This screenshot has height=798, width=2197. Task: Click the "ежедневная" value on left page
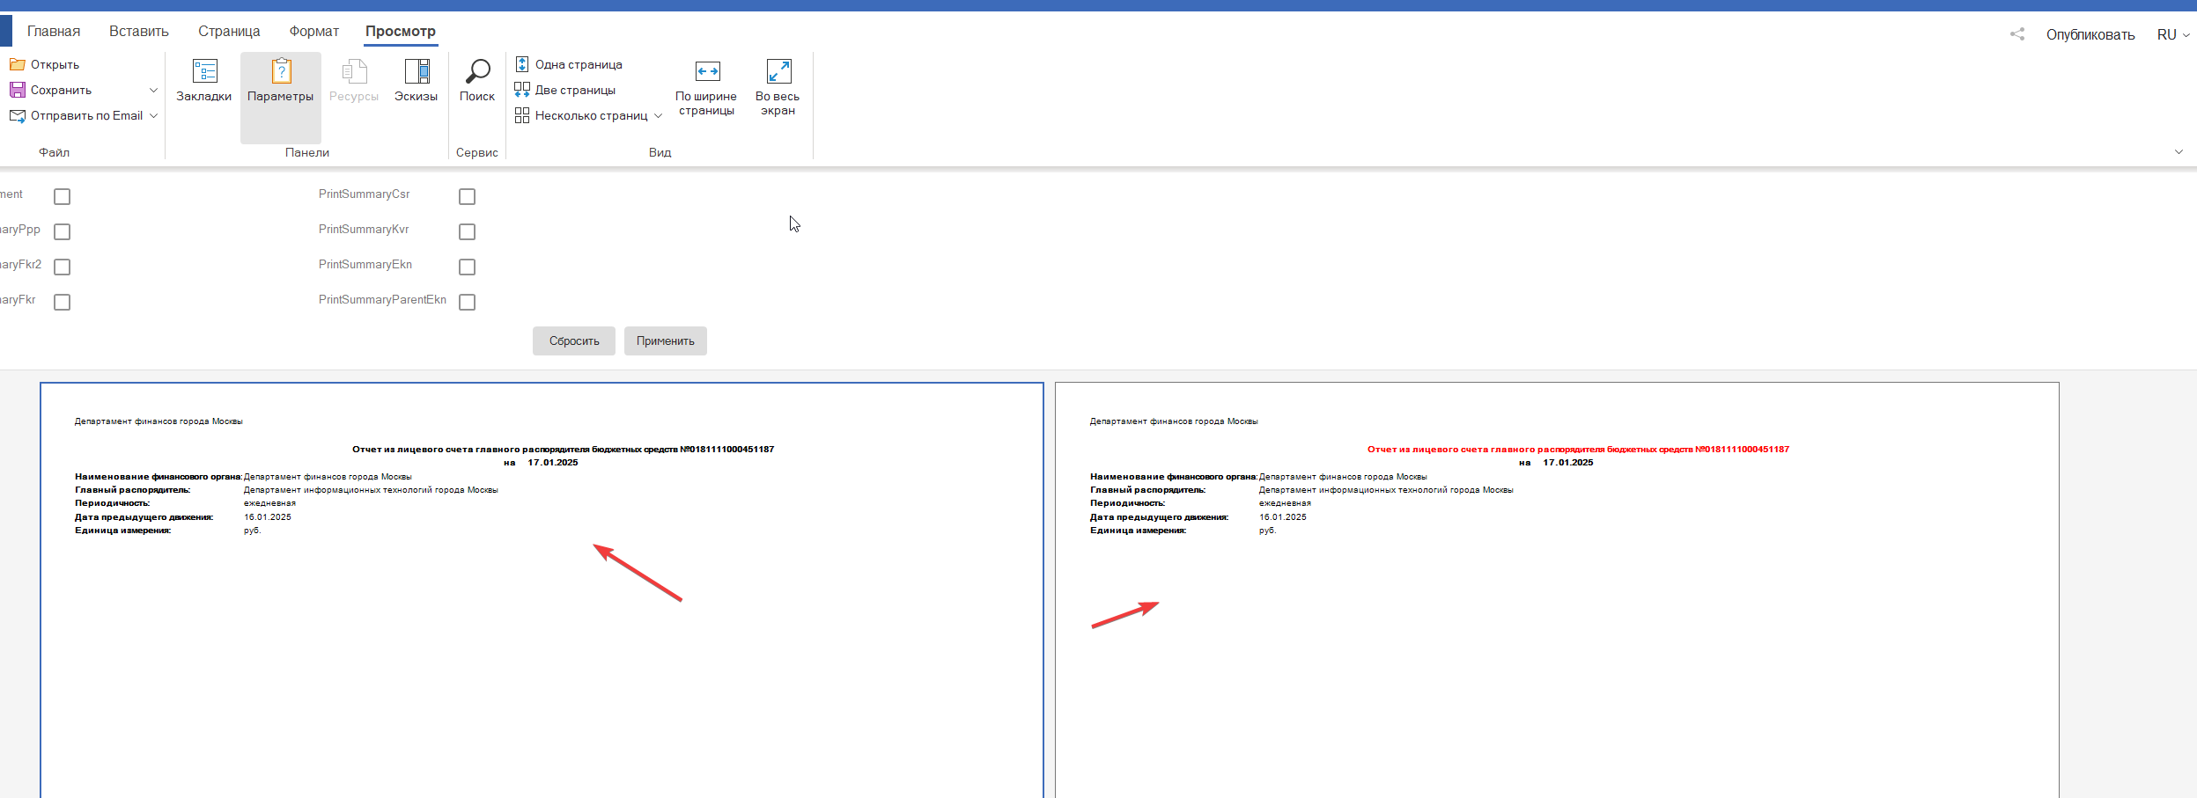click(269, 503)
